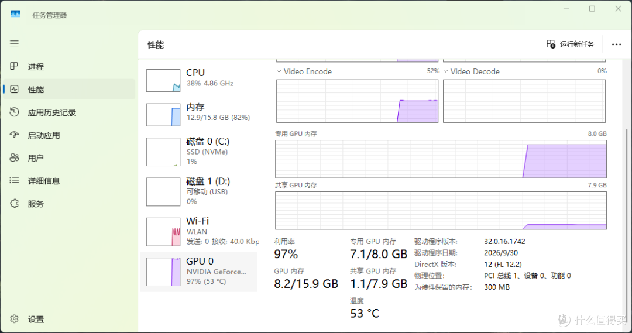Screen dimensions: 632x333
Task: Click driver version 32.0.16.1742
Action: [x=504, y=242]
